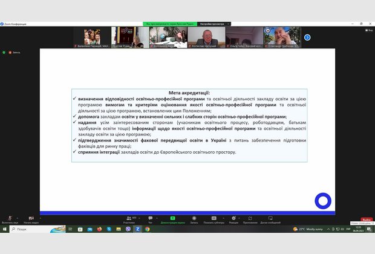
Task: Open the weather widget 22°C Mostly sunny
Action: pyautogui.click(x=308, y=229)
